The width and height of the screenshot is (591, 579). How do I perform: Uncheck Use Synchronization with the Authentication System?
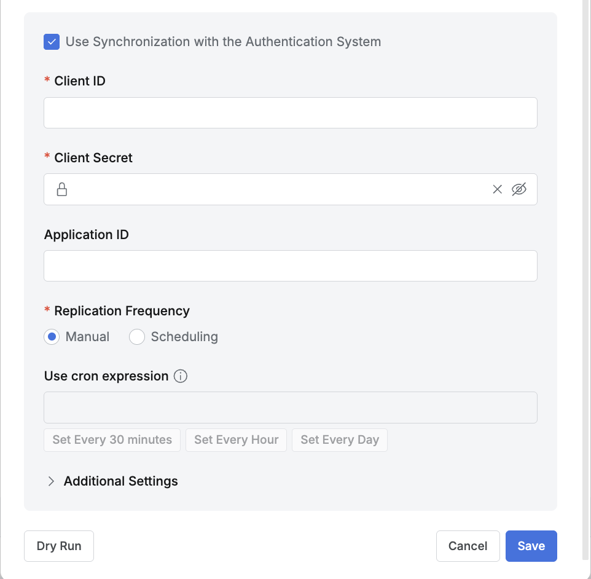[52, 42]
